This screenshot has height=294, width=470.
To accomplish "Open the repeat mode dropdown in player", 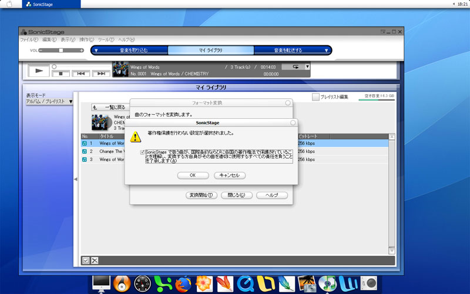I will [307, 66].
